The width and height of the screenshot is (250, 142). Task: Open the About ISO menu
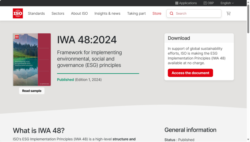[x=79, y=14]
